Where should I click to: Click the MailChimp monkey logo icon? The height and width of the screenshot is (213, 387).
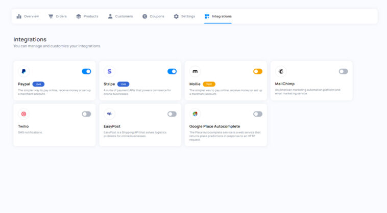coord(281,71)
